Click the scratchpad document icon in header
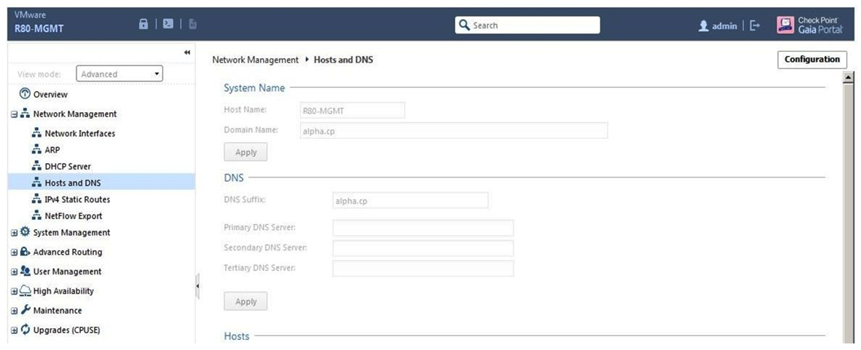 click(x=193, y=24)
